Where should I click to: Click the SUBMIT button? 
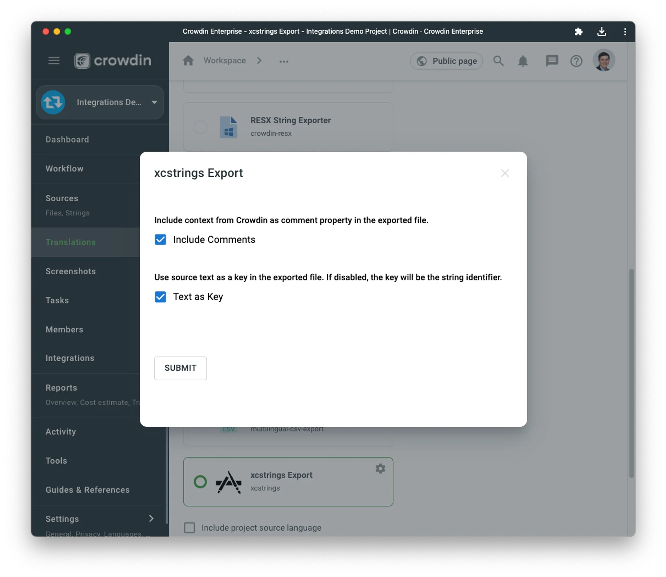tap(180, 368)
